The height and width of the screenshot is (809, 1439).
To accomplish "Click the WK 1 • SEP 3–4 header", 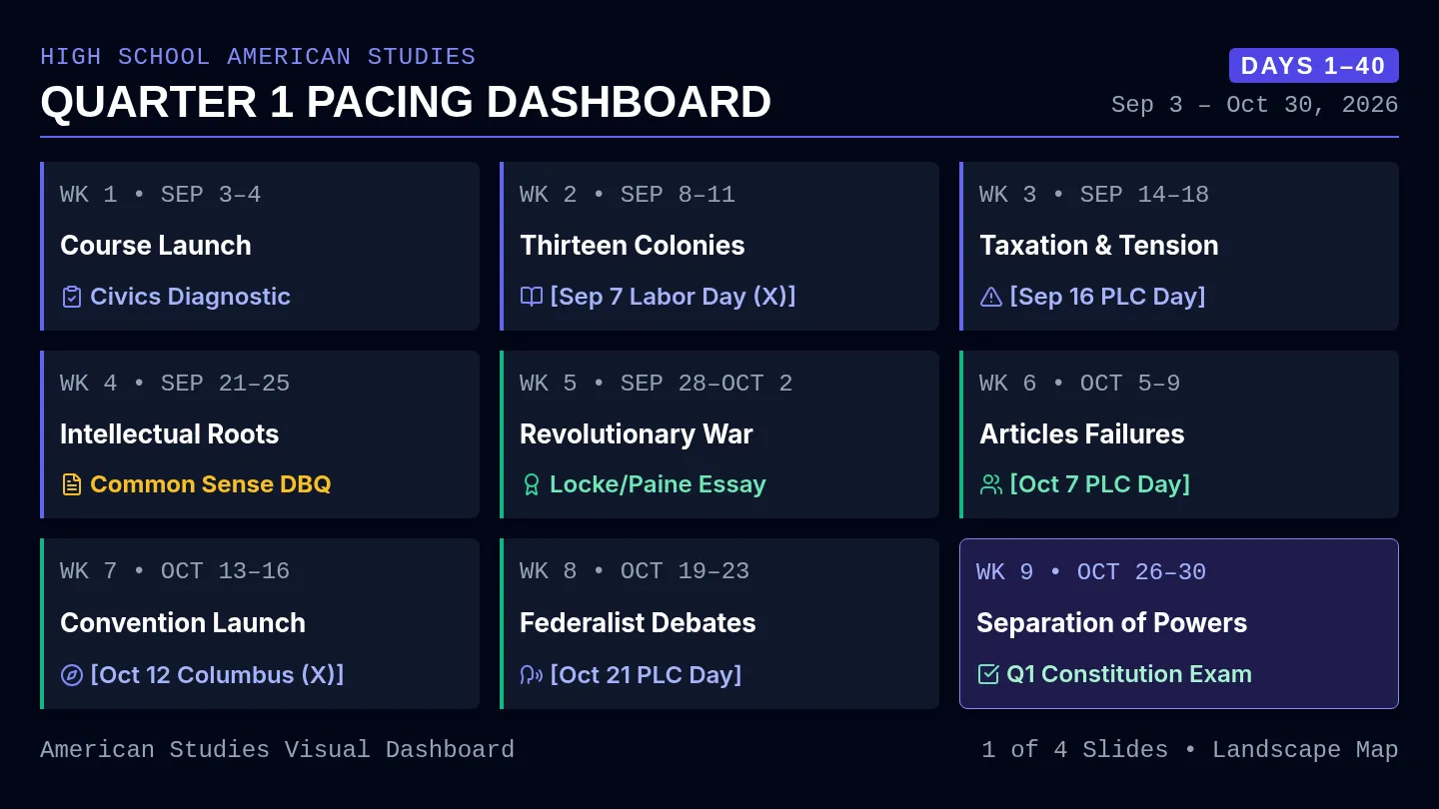I will click(161, 195).
